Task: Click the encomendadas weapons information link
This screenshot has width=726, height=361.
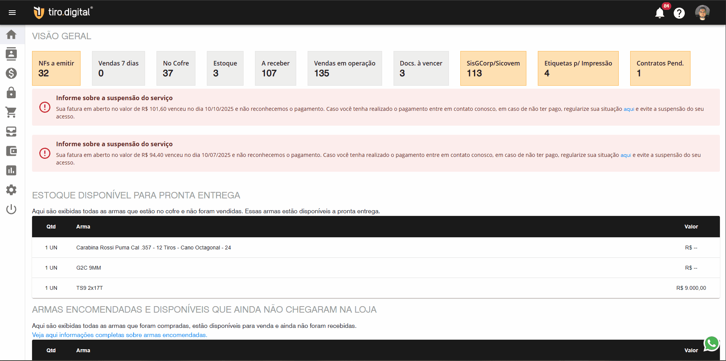Action: pyautogui.click(x=119, y=335)
